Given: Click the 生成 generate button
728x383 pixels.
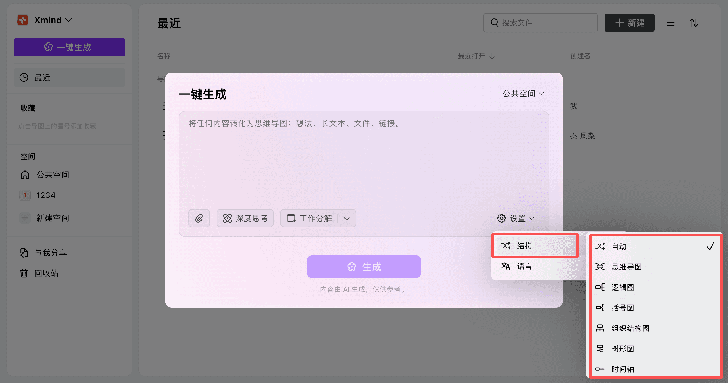Looking at the screenshot, I should [364, 266].
